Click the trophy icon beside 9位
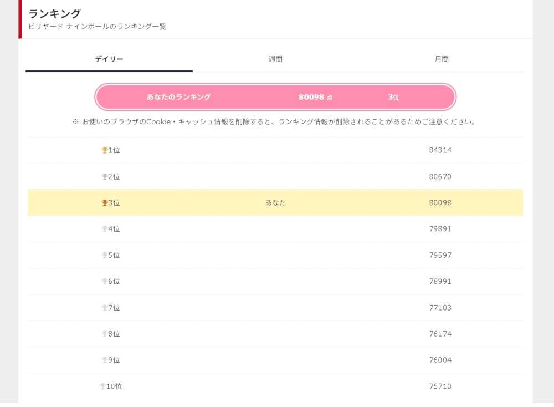Viewport: 554px width, 407px height. click(104, 360)
